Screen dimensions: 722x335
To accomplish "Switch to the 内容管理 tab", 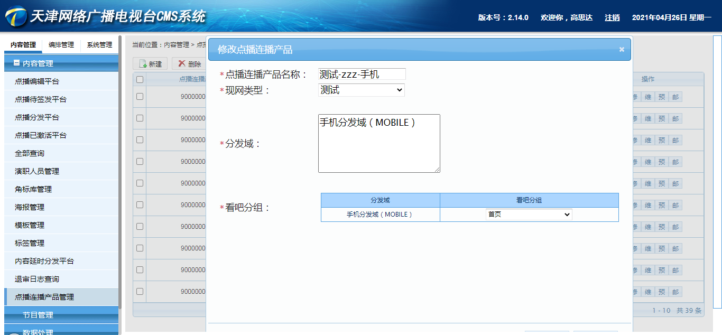I will pos(23,45).
